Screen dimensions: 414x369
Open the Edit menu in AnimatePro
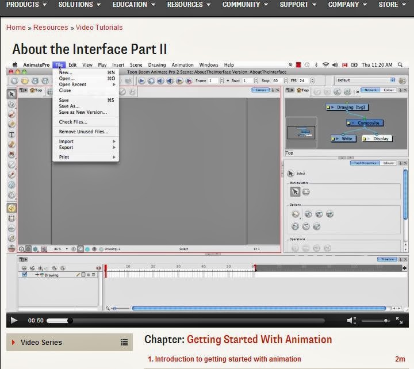[x=72, y=65]
